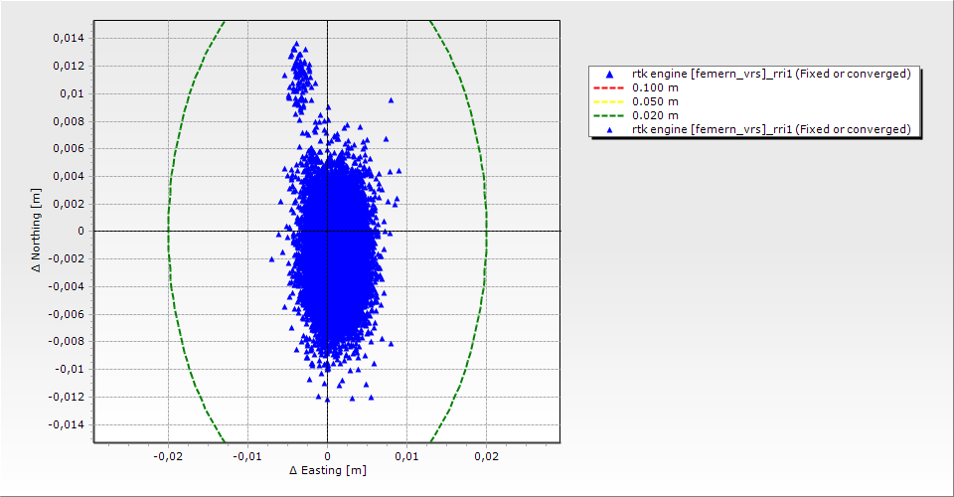
Task: Click the -0,014 tick label on Northing axis
Action: [67, 424]
